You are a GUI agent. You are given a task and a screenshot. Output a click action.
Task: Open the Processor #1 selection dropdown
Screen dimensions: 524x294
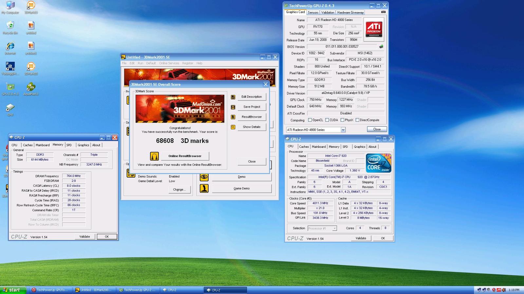334,228
